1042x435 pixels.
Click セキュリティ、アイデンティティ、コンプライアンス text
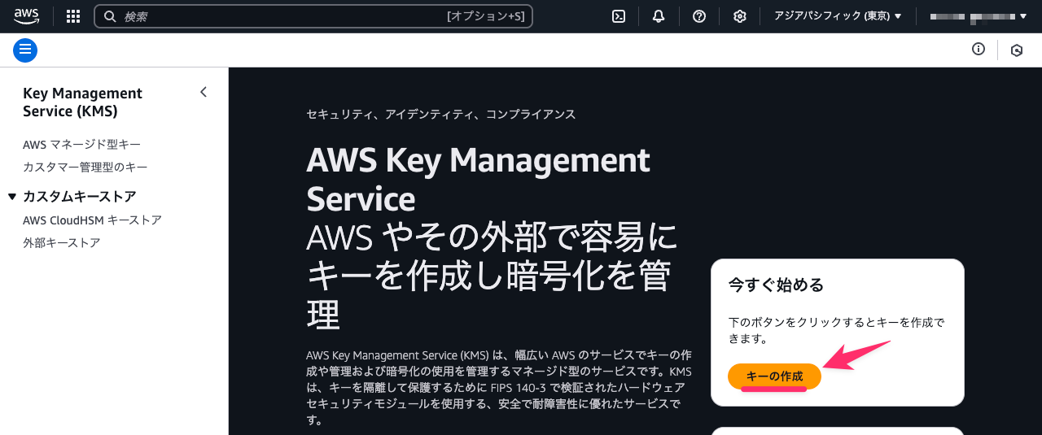tap(441, 115)
